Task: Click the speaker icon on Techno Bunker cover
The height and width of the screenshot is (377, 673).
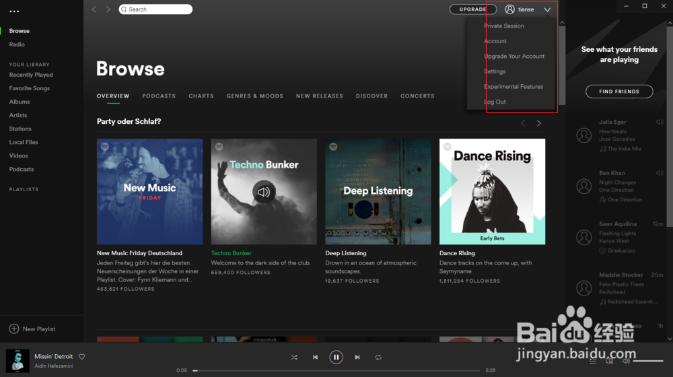Action: 264,191
